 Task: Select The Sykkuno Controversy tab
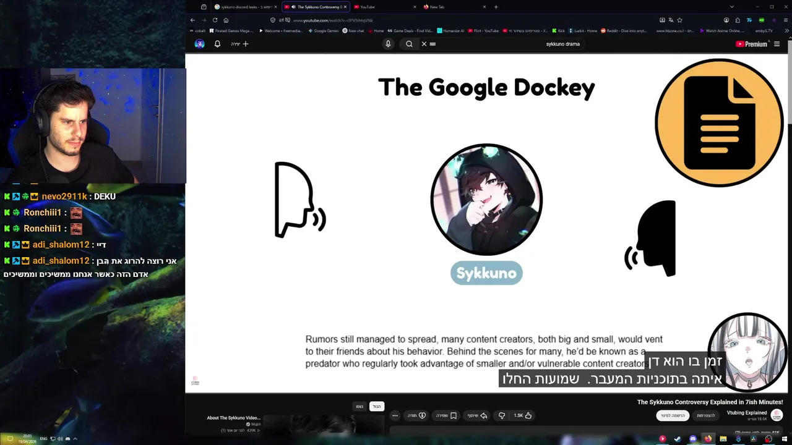pos(316,7)
